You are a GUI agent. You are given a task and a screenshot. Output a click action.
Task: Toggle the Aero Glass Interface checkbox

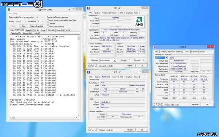coord(48,27)
